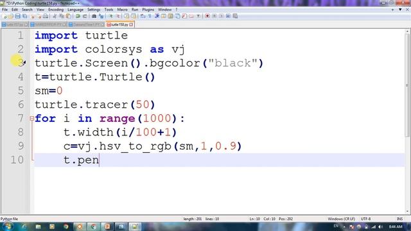Open the PowerPoint taskbar icon

[107, 227]
